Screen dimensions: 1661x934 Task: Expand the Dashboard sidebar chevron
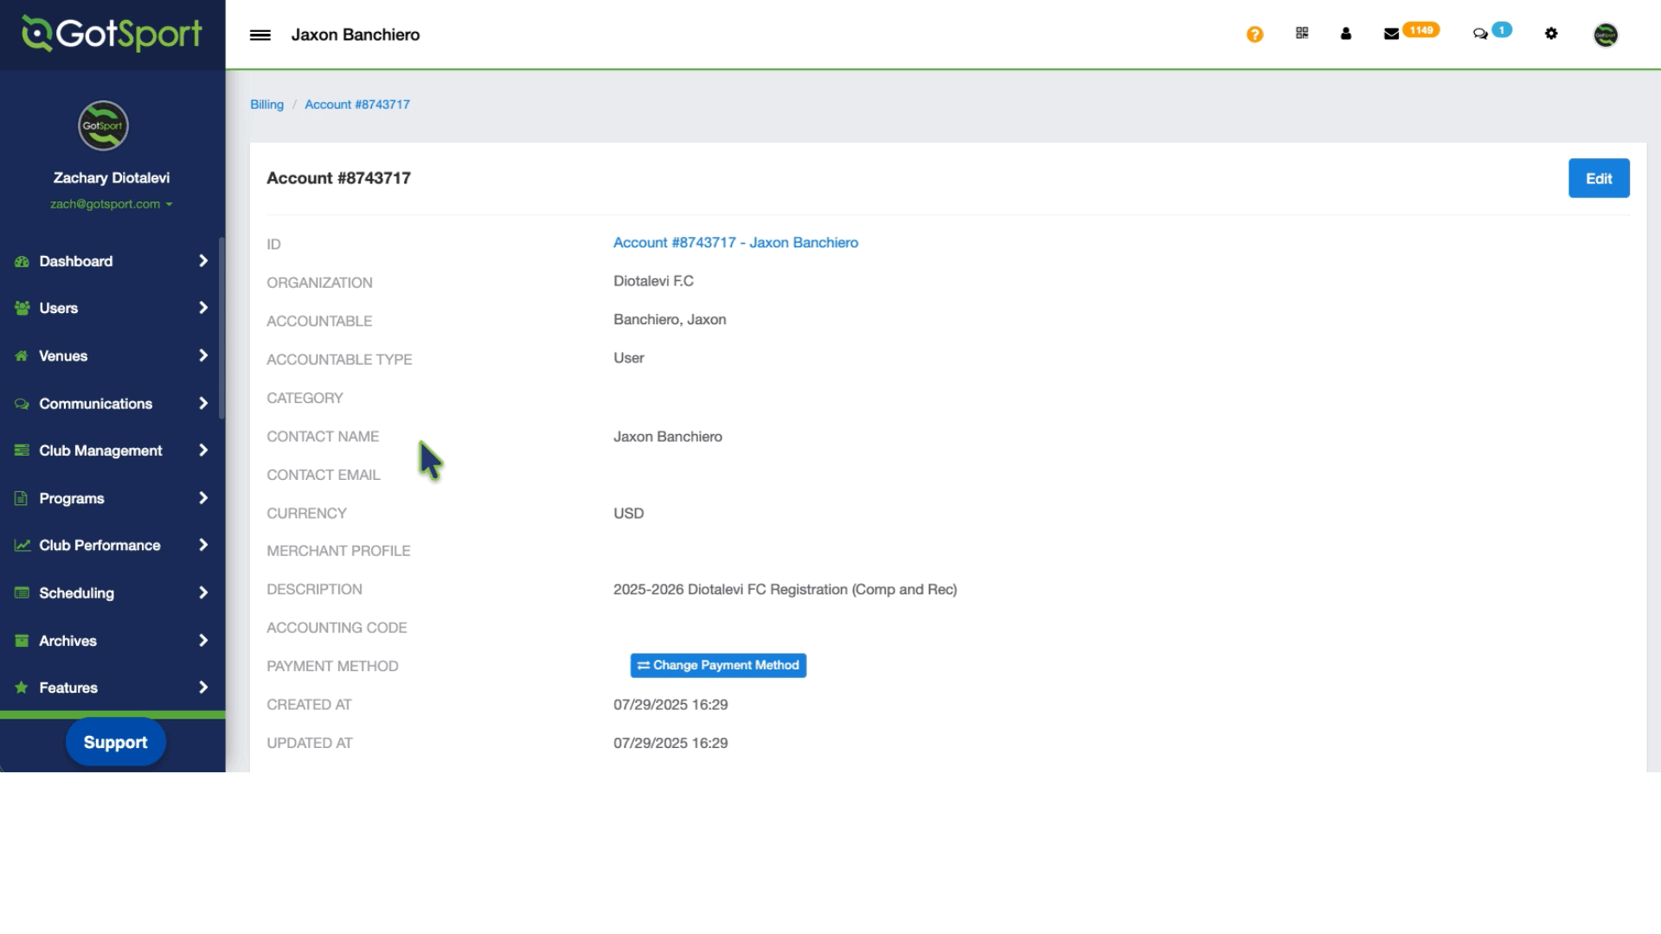click(x=203, y=261)
